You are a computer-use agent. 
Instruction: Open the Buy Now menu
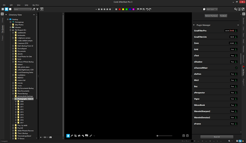(36, 5)
